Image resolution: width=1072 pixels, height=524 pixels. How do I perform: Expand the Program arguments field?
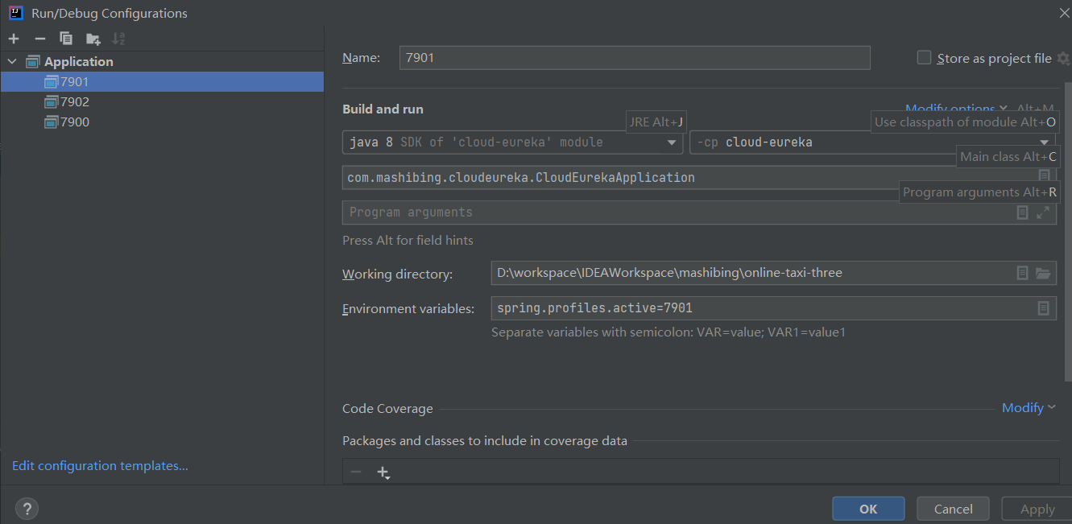(x=1043, y=212)
